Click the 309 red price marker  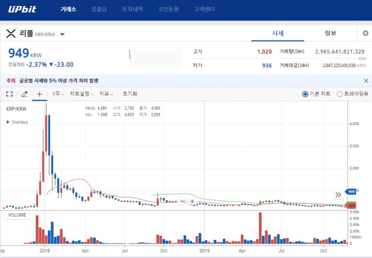(351, 206)
